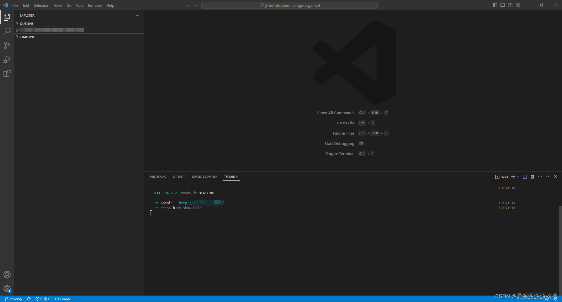The height and width of the screenshot is (302, 562).
Task: Click the develop branch in status bar
Action: point(13,299)
